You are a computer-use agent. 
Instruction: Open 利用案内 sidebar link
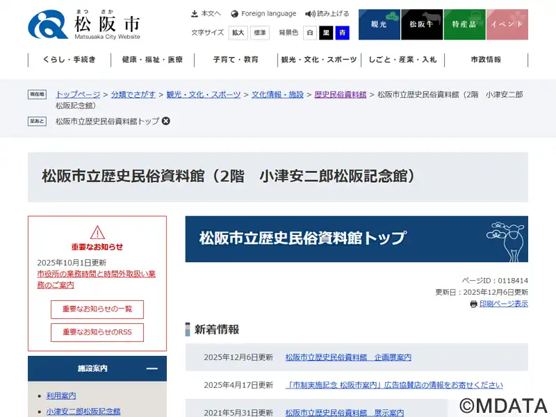61,395
